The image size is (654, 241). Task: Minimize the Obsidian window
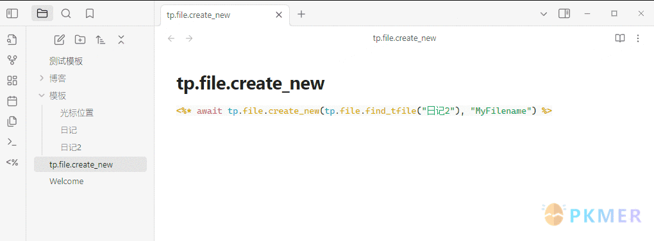(x=587, y=13)
